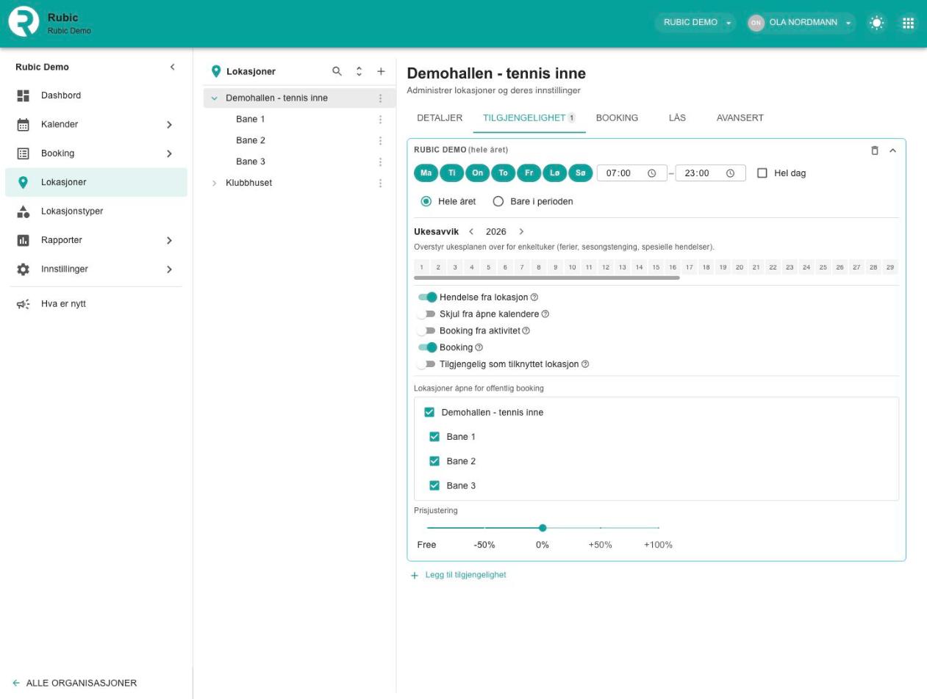Open options menu for Bane 1 row
The width and height of the screenshot is (927, 699).
[380, 120]
